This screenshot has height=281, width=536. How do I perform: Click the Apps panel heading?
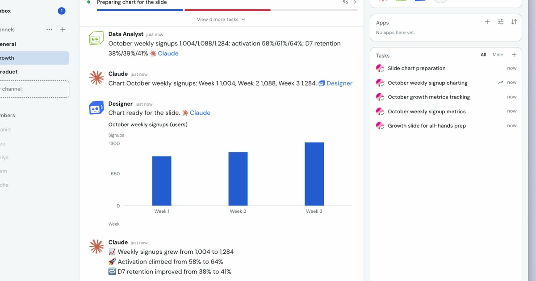[382, 23]
